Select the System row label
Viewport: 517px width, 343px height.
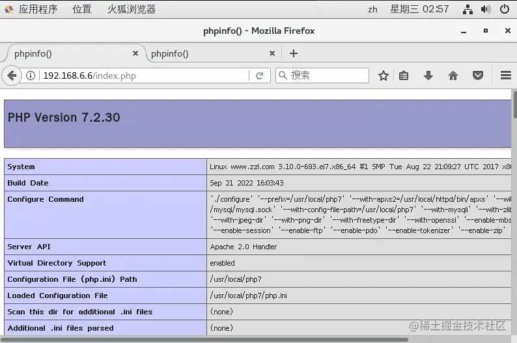tap(21, 167)
